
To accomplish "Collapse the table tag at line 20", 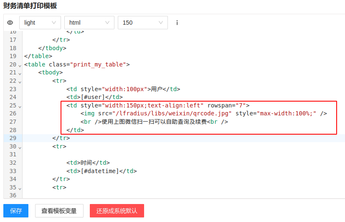I will 20,65.
